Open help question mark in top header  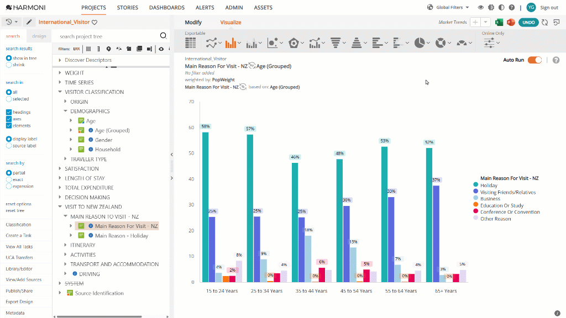(511, 7)
